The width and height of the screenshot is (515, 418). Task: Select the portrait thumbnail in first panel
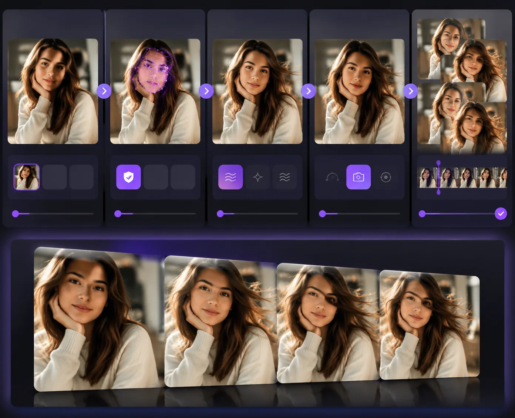click(x=27, y=177)
